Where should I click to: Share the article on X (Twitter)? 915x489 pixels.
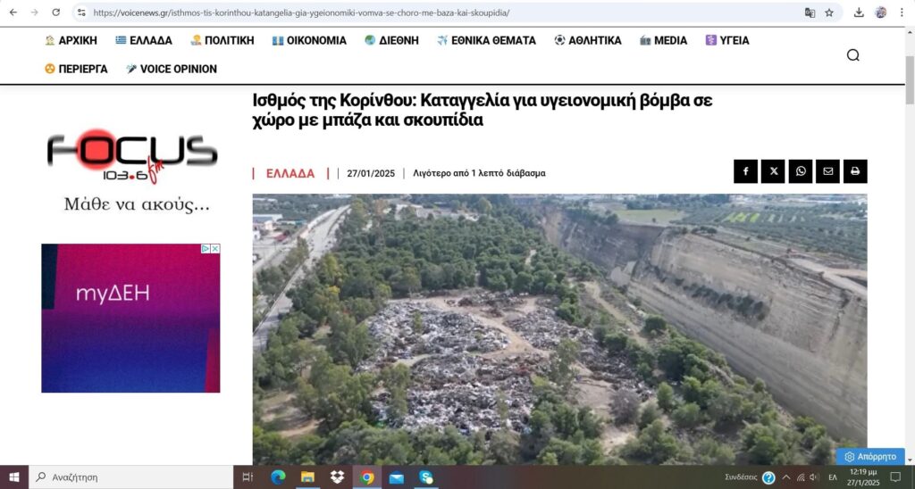(x=773, y=171)
